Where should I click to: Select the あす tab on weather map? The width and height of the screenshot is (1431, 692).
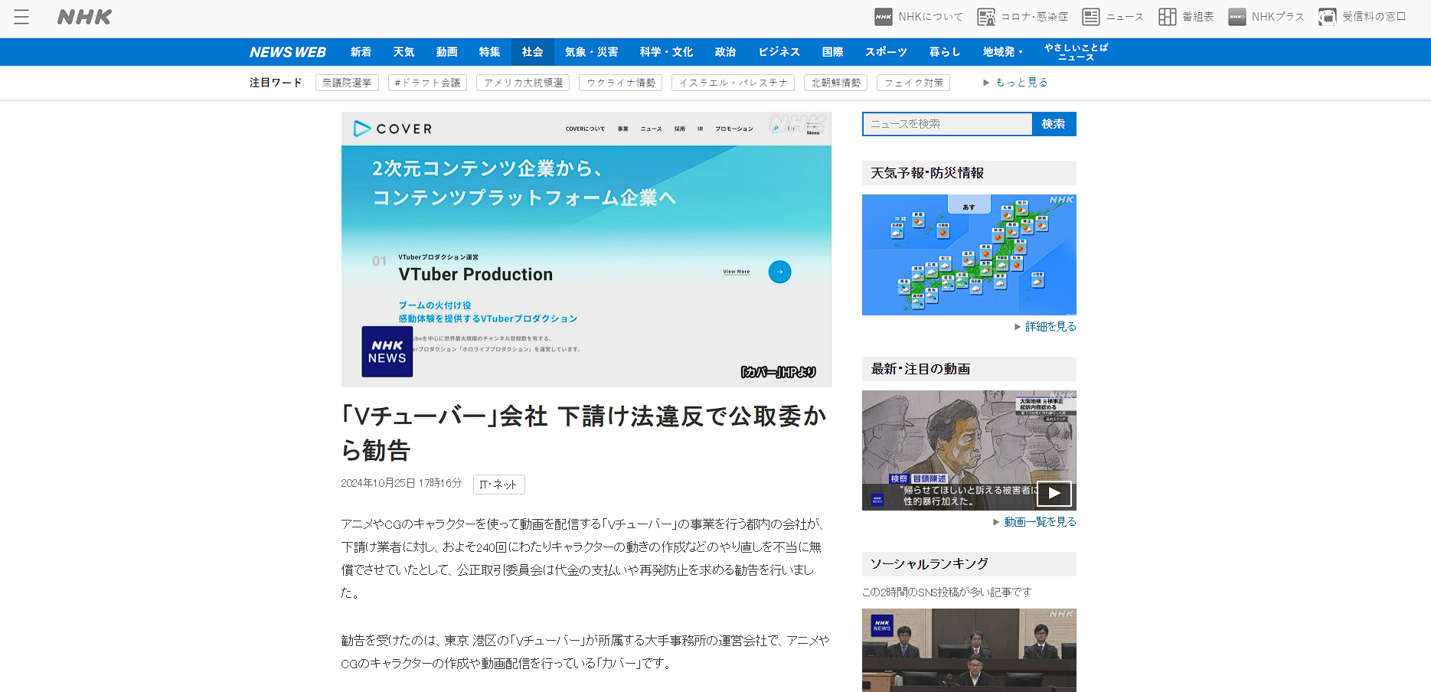(969, 206)
